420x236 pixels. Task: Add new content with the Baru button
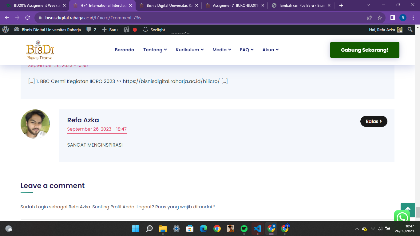pos(110,30)
